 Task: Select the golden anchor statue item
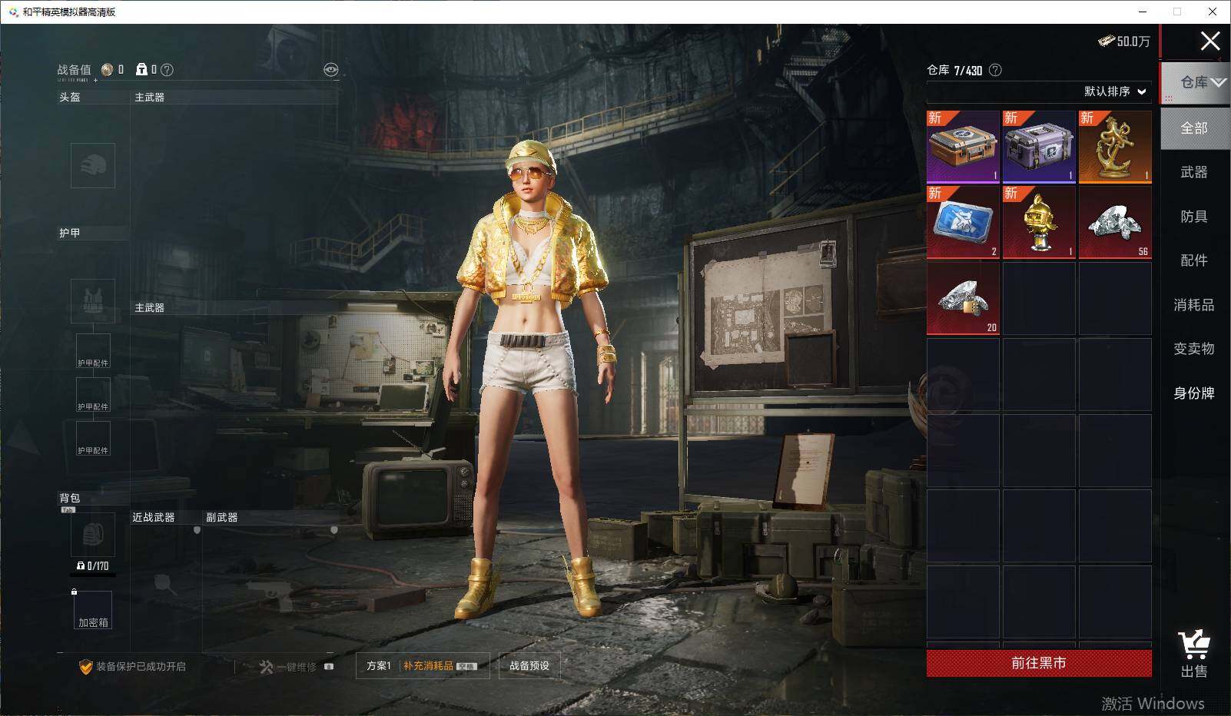click(x=1115, y=147)
